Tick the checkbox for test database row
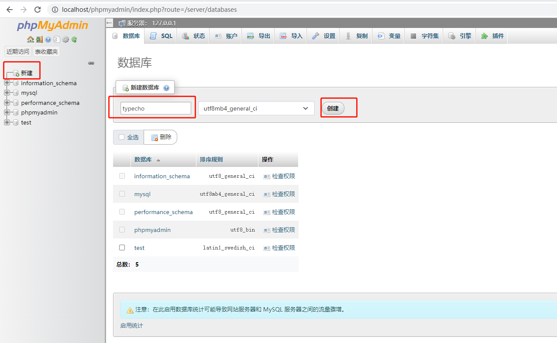 [x=122, y=247]
